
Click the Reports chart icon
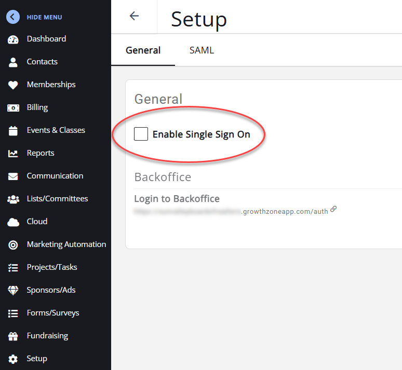14,154
